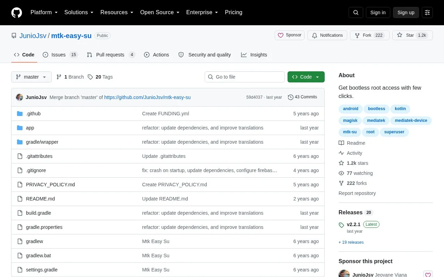Open the Insights tab

[x=254, y=55]
